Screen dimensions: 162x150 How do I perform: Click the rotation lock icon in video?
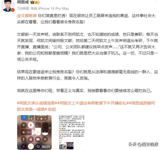(24, 125)
